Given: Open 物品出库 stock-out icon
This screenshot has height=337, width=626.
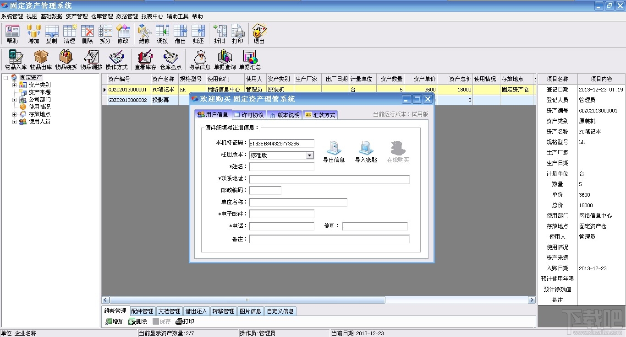Looking at the screenshot, I should coord(41,60).
